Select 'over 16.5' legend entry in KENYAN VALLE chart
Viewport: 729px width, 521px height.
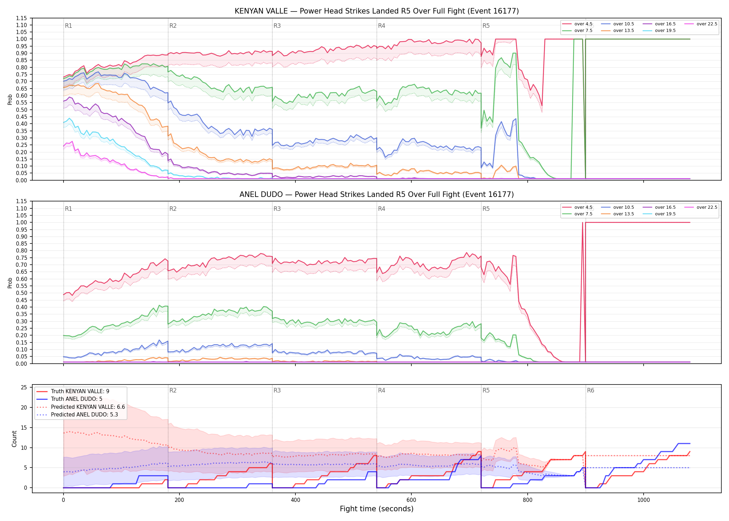coord(659,24)
